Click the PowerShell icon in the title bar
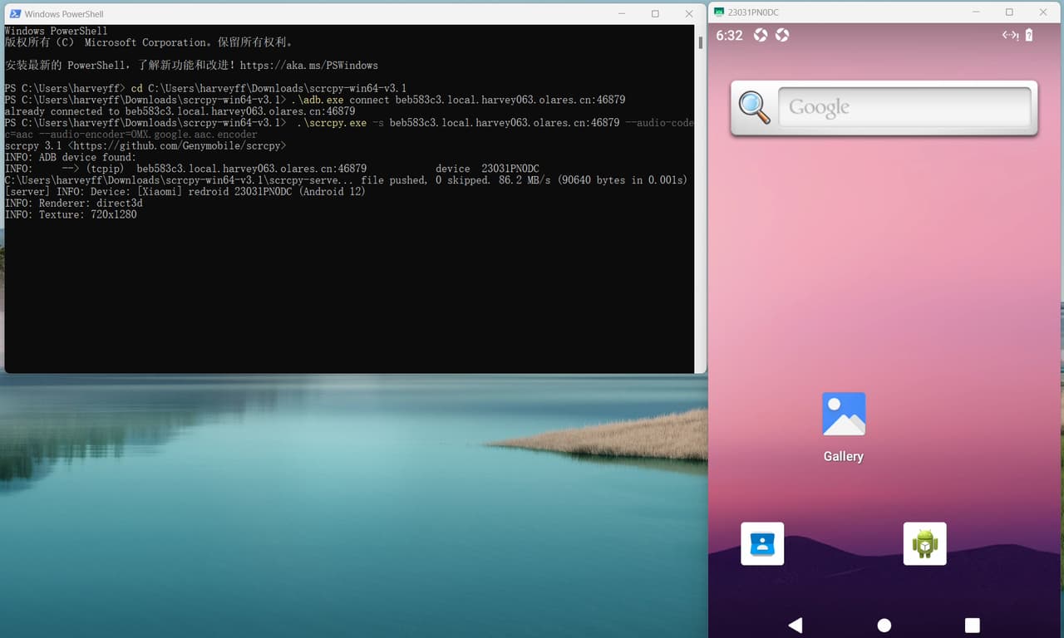The image size is (1064, 638). [x=15, y=14]
